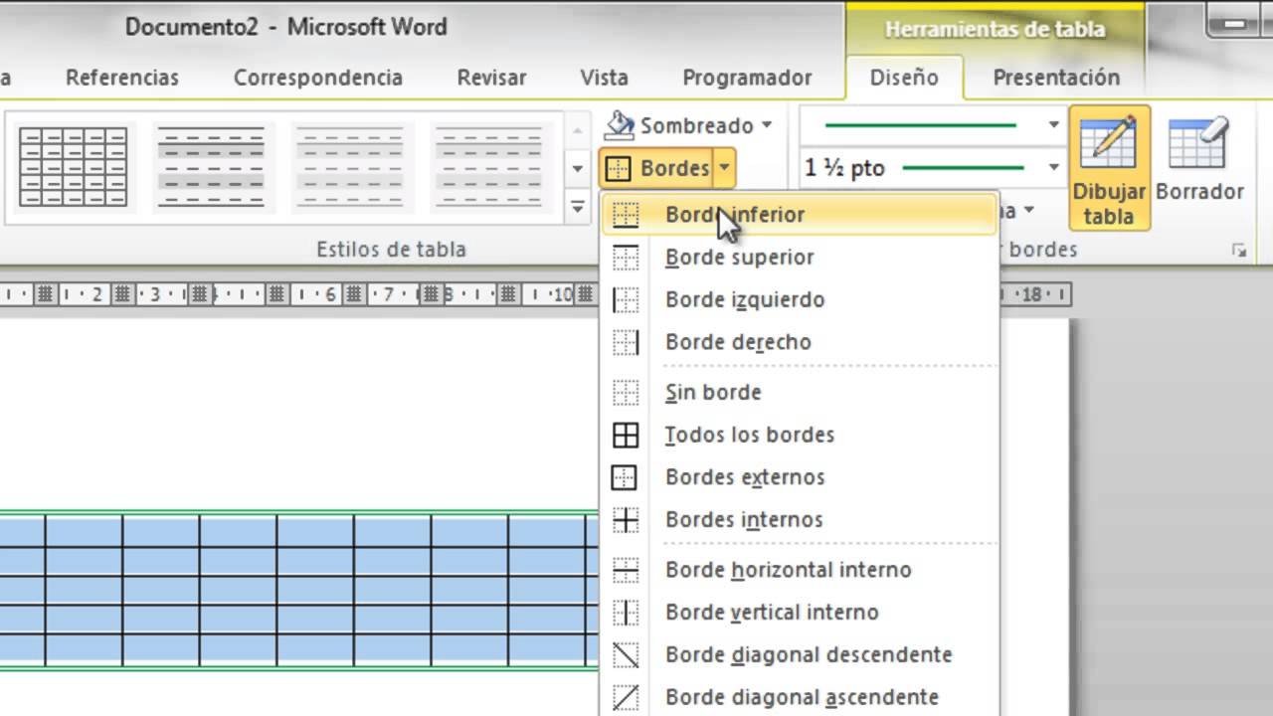
Task: Toggle the Dibujar tabla tool
Action: (1109, 169)
